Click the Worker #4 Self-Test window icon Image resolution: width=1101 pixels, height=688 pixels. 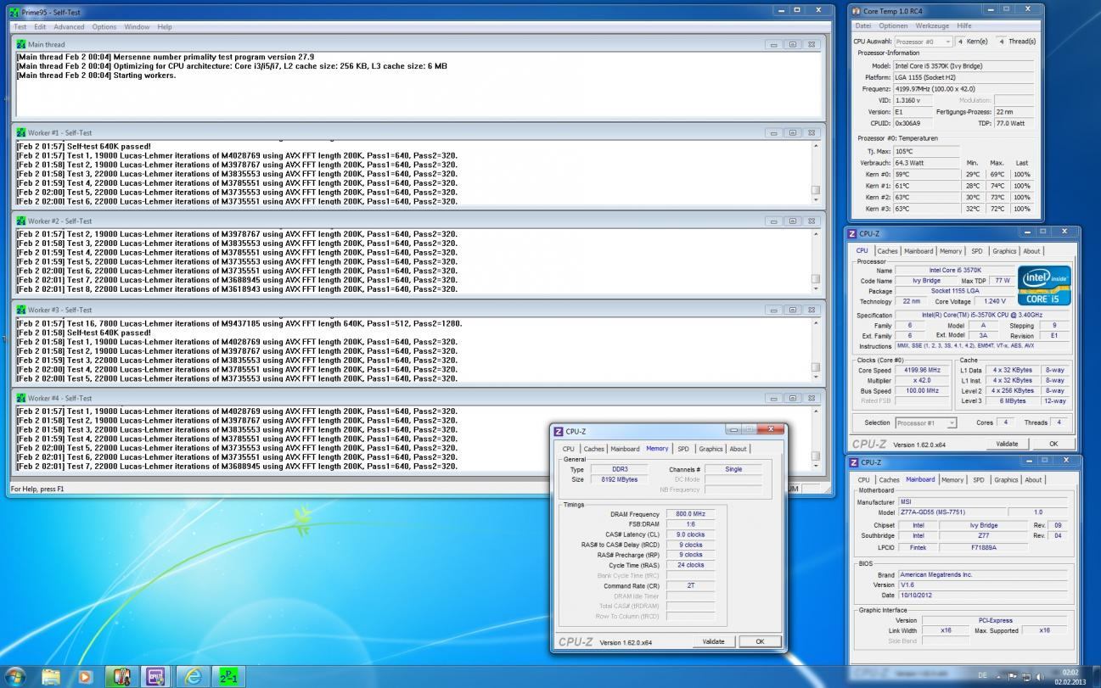pos(21,398)
